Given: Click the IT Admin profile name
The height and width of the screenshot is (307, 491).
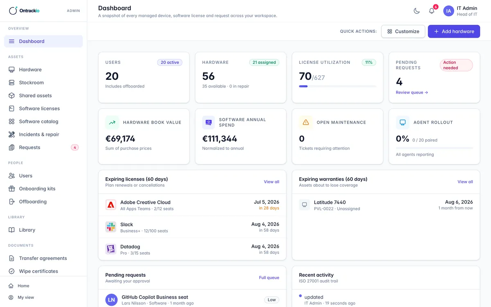Looking at the screenshot, I should pos(467,8).
